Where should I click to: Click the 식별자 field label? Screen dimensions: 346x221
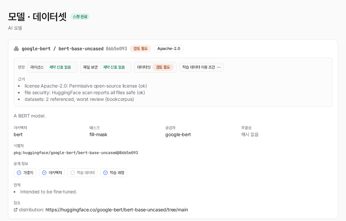click(19, 146)
